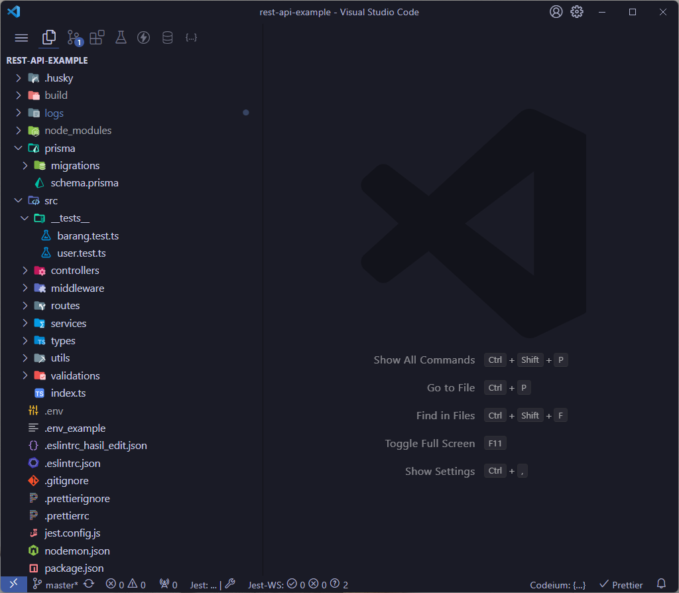The image size is (679, 593).
Task: Open the Codeium braces icon in activity bar
Action: click(x=191, y=37)
